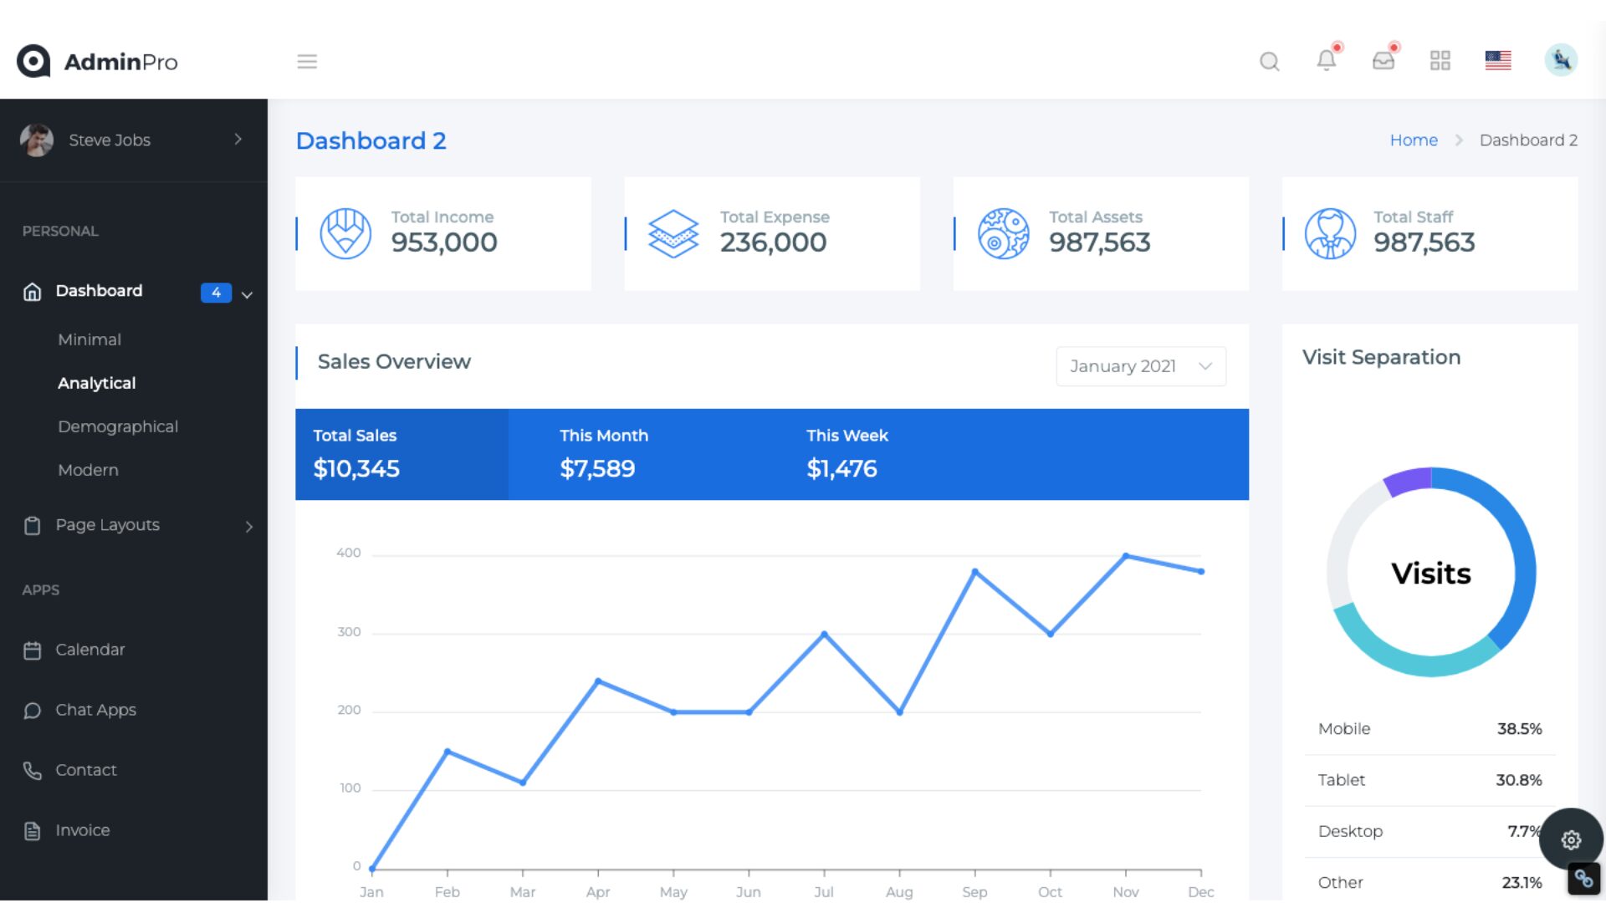Click the Total Expense layers icon
Viewport: 1606px width, 903px height.
673,233
